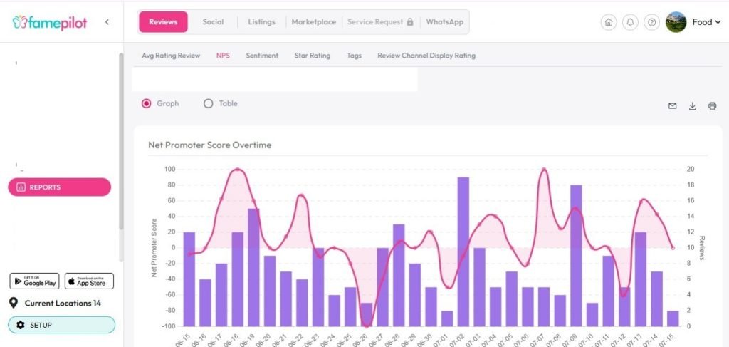
Task: Select the Graph radio button
Action: [x=147, y=103]
